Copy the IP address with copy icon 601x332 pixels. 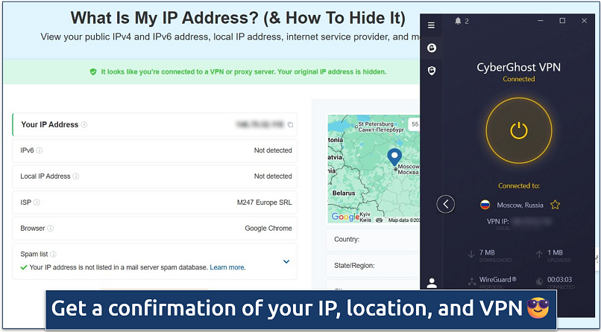290,125
